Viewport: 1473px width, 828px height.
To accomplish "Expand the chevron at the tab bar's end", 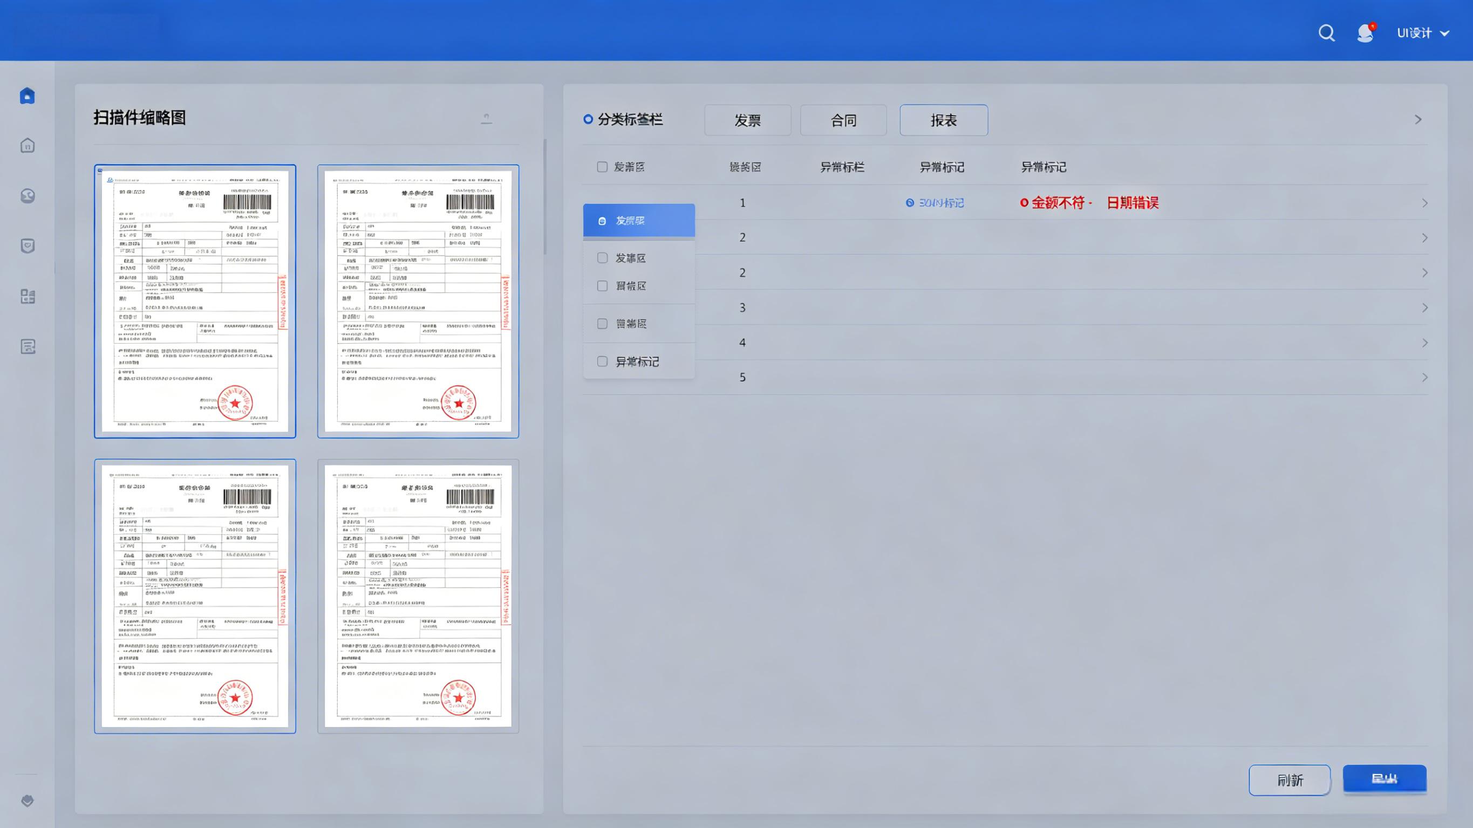I will [1418, 120].
